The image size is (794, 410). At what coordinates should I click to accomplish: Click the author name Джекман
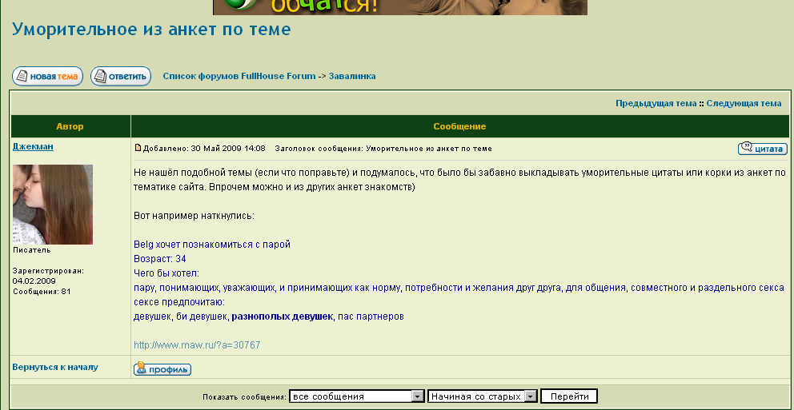pyautogui.click(x=34, y=147)
